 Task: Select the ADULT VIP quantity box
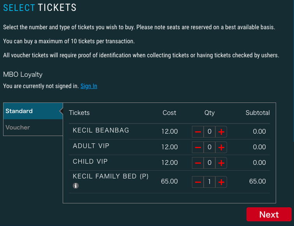pyautogui.click(x=209, y=147)
